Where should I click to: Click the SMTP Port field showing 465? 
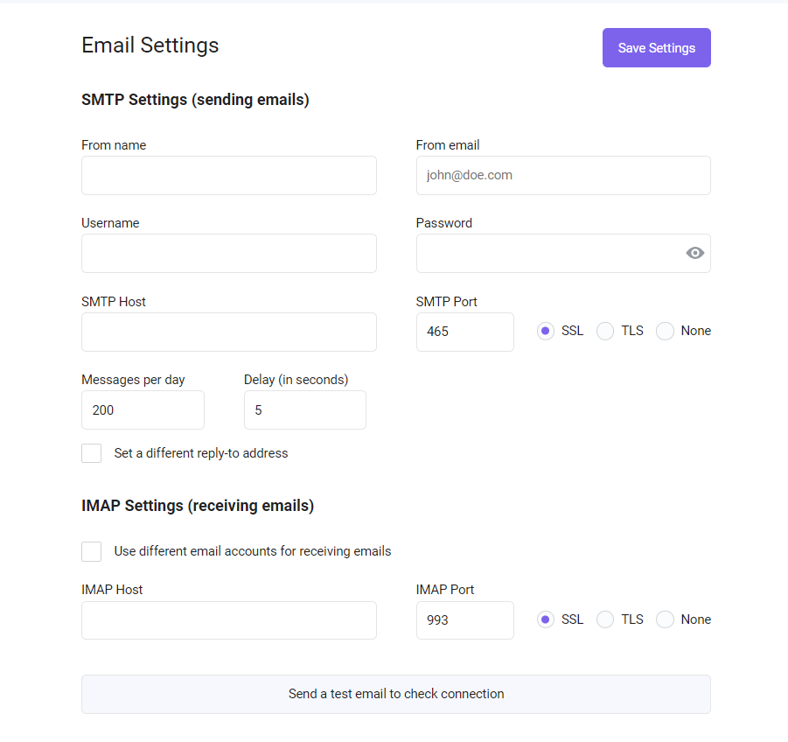(x=465, y=332)
